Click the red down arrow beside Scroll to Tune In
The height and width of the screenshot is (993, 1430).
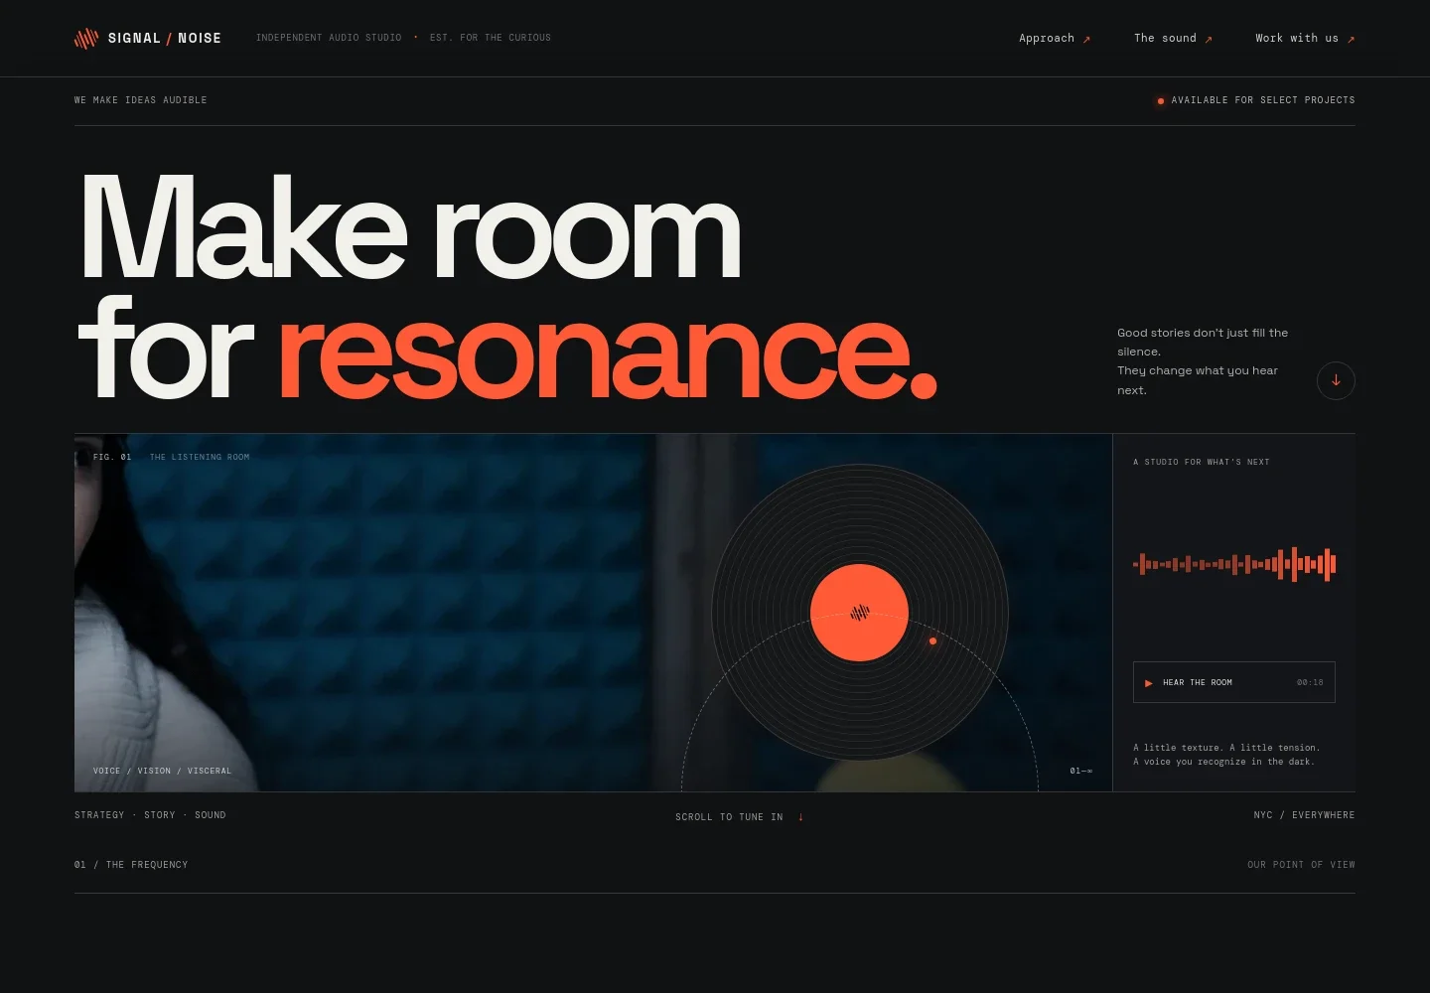(x=800, y=817)
